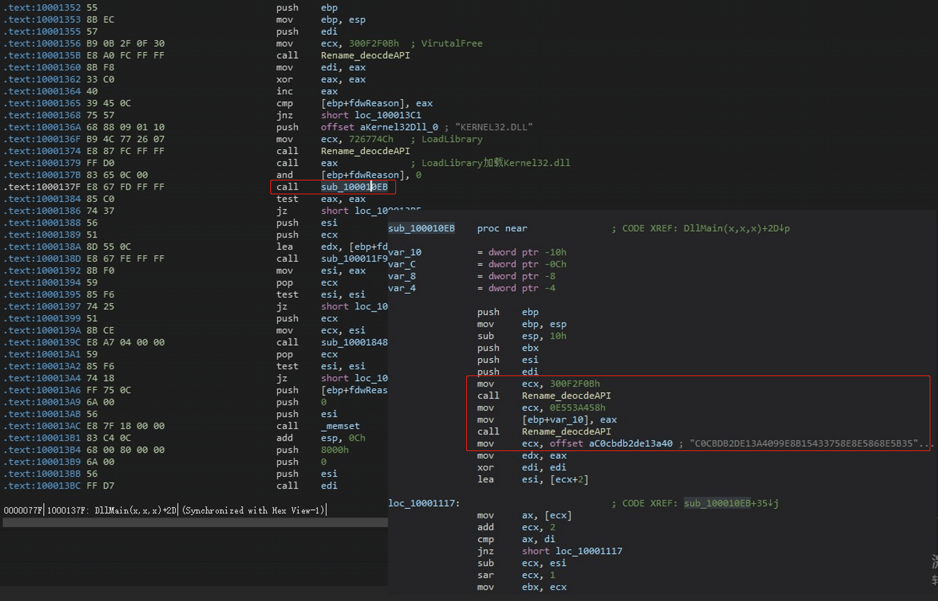Click 'push 8000h' at address 100013B4
This screenshot has width=938, height=601.
click(x=313, y=450)
